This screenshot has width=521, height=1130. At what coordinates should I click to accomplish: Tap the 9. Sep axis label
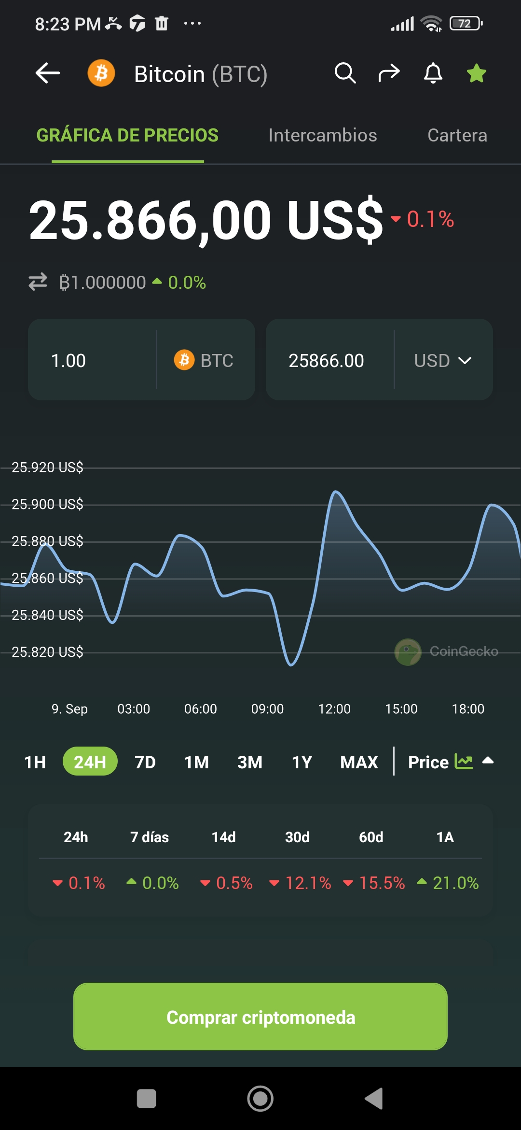(x=69, y=709)
